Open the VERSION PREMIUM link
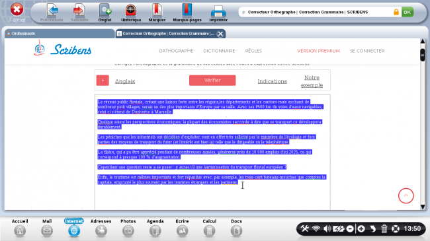 click(x=318, y=51)
